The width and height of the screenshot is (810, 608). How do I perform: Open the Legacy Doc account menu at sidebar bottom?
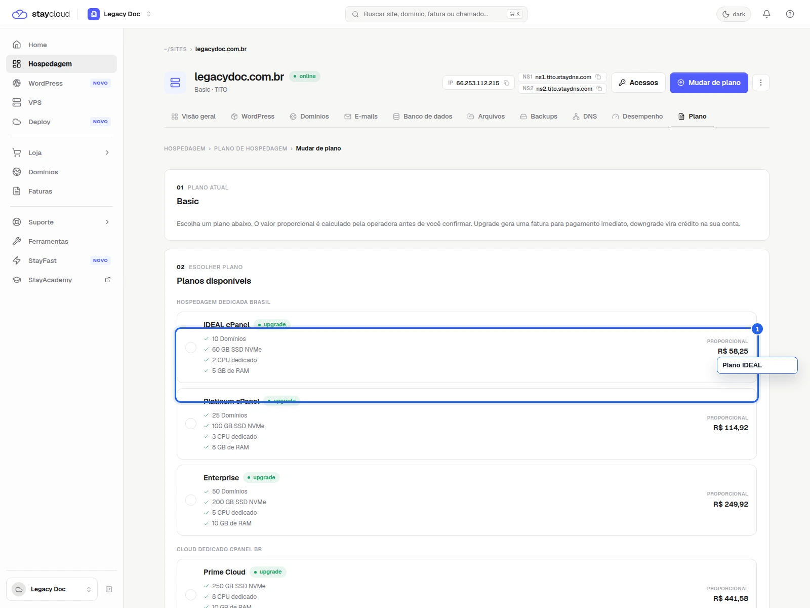52,589
